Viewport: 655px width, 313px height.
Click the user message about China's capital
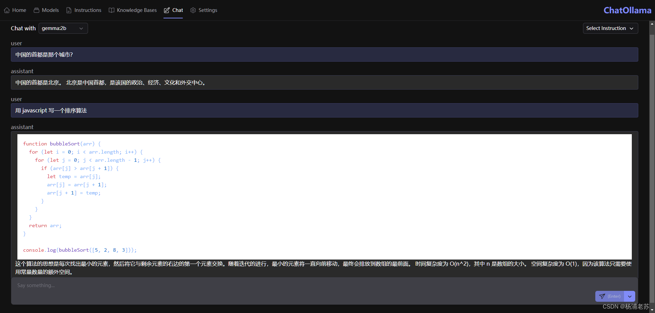coord(324,54)
